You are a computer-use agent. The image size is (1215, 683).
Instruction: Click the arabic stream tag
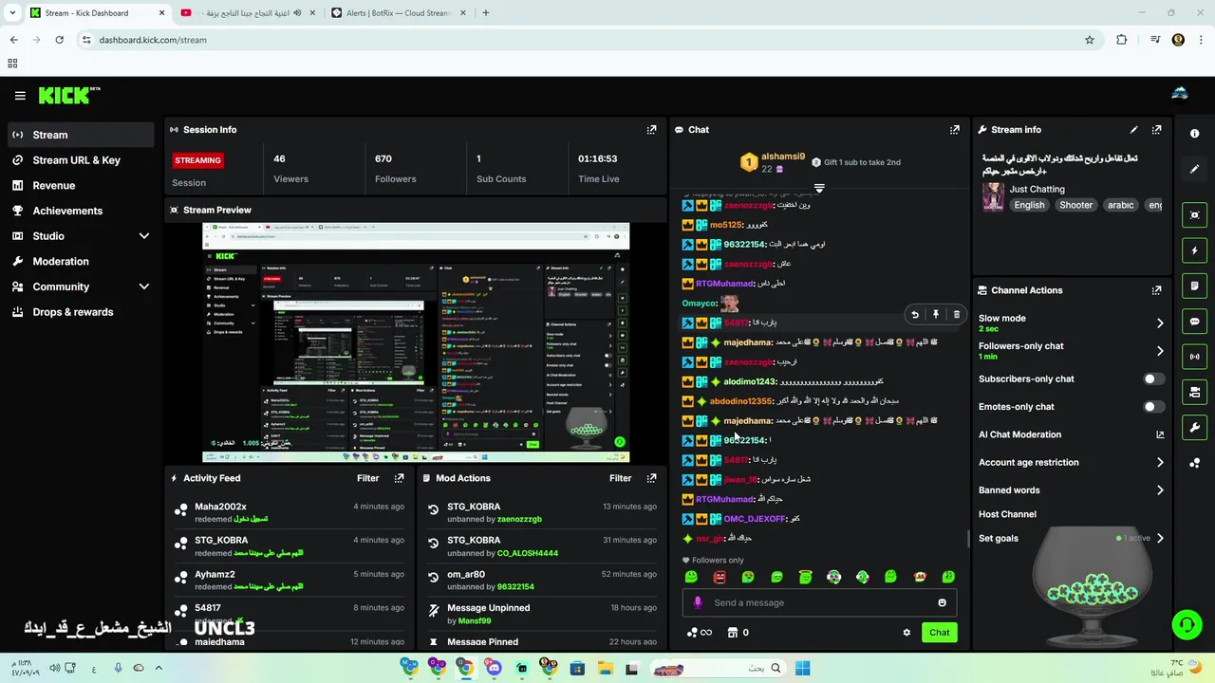[1121, 205]
